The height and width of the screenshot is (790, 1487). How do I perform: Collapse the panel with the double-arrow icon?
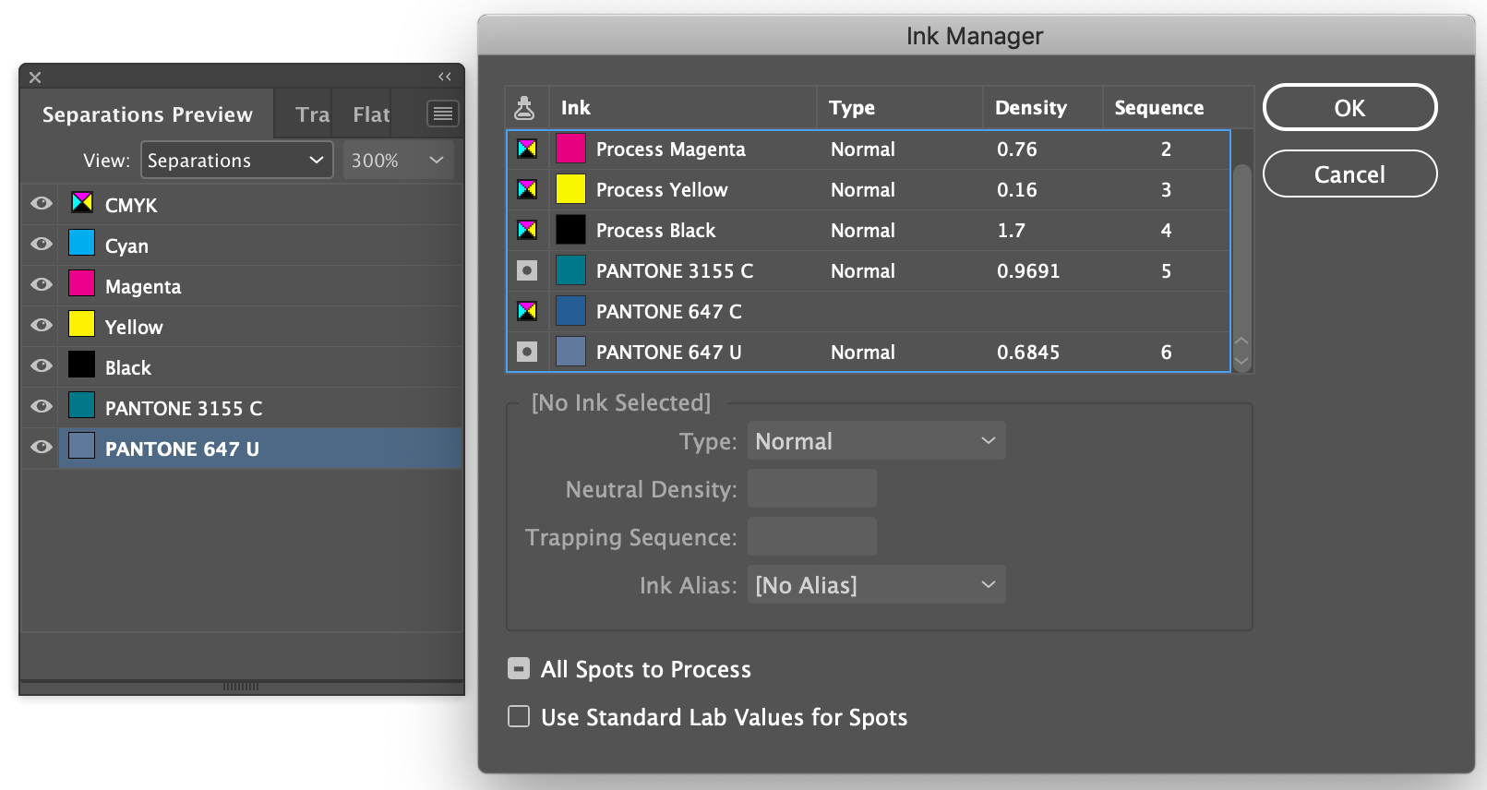coord(445,77)
